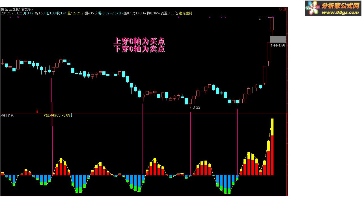The image size is (362, 217).
Task: Click the close price 收3.41
Action: (62, 13)
